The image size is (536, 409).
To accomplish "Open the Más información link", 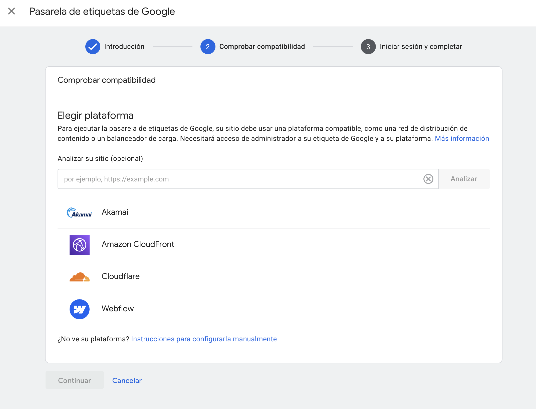I will pyautogui.click(x=462, y=139).
